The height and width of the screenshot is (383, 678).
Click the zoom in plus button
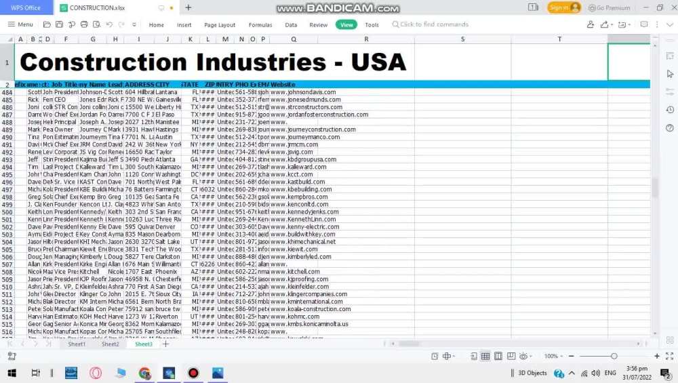point(657,356)
